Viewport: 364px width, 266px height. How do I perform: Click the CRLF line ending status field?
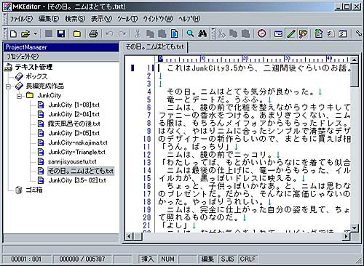point(248,259)
